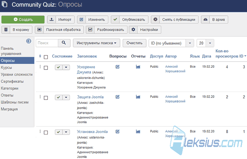Click drag handle dots of Защита Joomla row
The width and height of the screenshot is (247, 159).
(x=40, y=97)
